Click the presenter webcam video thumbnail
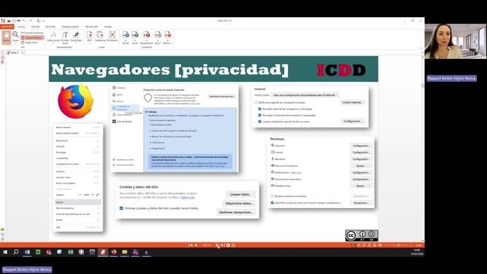Image resolution: width=487 pixels, height=274 pixels. click(x=456, y=41)
